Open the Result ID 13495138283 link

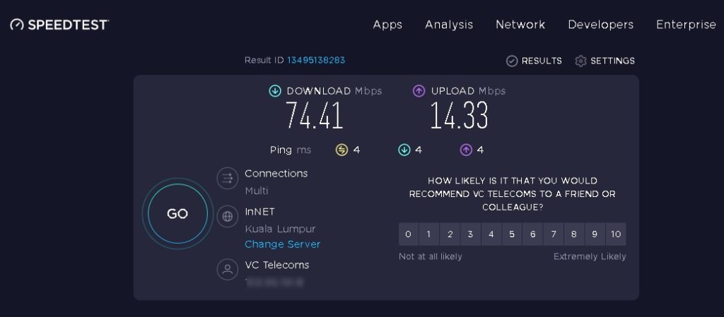316,60
